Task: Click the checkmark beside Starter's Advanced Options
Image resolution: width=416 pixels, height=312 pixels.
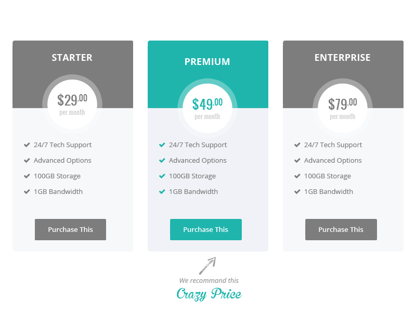Action: click(x=27, y=160)
